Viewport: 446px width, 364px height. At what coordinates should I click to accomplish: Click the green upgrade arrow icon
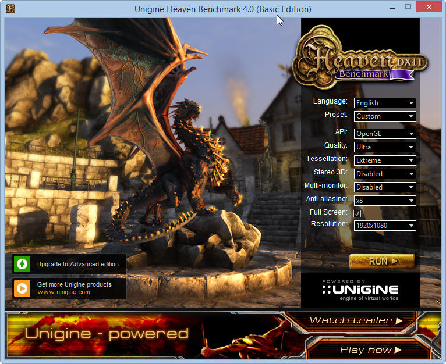click(x=22, y=264)
